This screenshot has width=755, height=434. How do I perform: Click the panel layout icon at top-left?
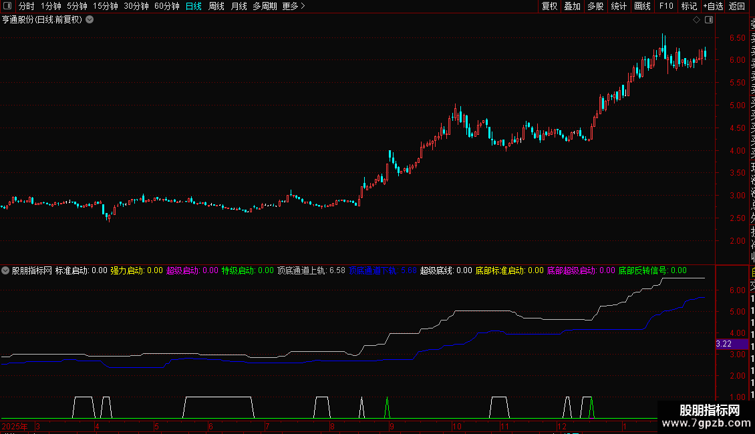point(7,6)
